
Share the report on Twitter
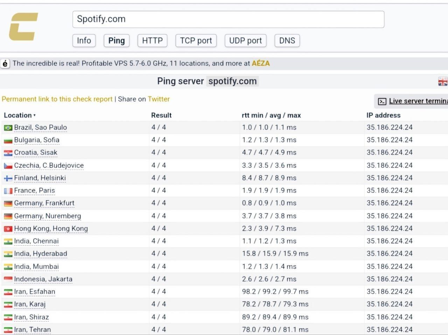(159, 99)
